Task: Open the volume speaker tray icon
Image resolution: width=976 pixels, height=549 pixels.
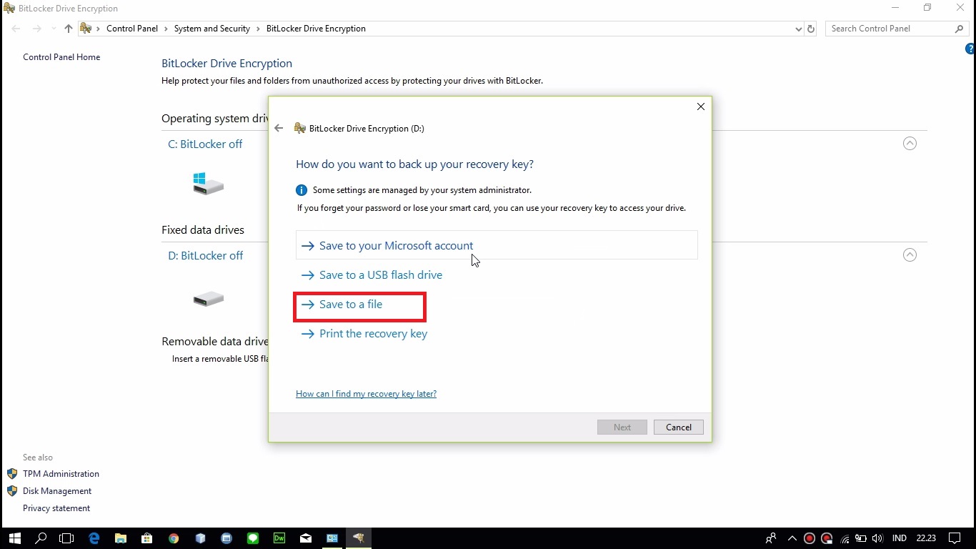Action: click(877, 538)
